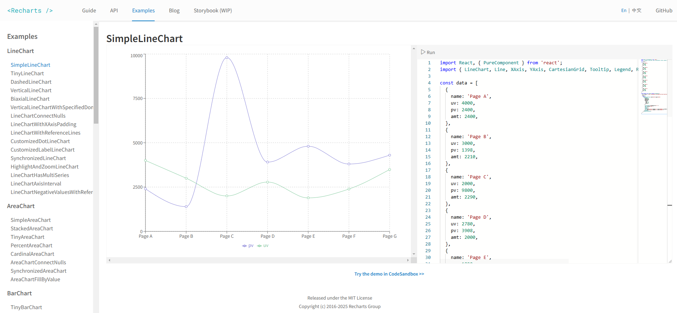The height and width of the screenshot is (313, 677).
Task: Open CustomizedLabelLineChart example
Action: [42, 150]
